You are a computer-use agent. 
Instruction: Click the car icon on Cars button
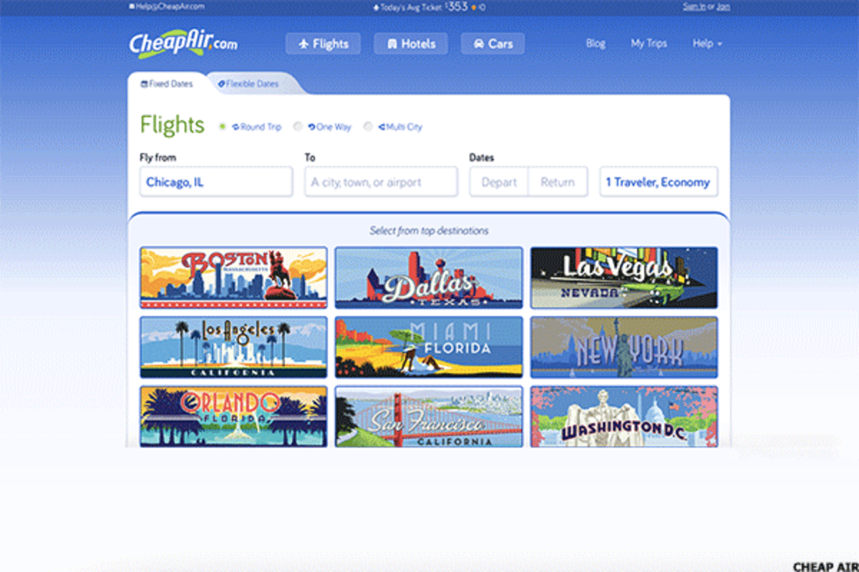click(477, 44)
